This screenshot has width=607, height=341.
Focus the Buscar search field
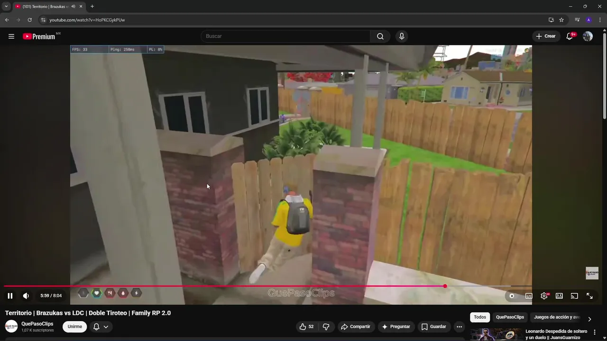(x=285, y=36)
